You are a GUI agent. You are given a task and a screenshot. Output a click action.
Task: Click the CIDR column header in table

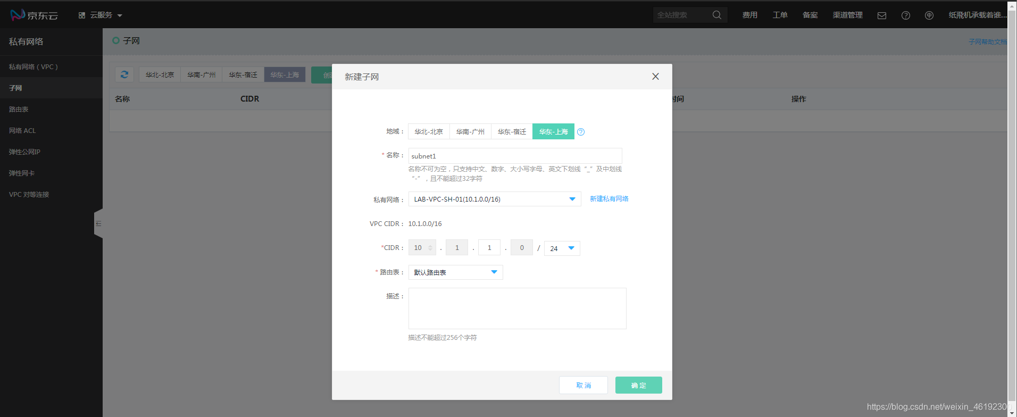249,99
